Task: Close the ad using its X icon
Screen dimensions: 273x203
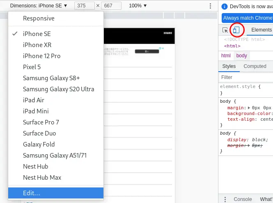Action: [163, 48]
